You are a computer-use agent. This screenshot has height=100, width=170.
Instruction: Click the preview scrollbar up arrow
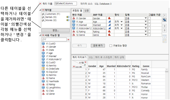pos(167,69)
